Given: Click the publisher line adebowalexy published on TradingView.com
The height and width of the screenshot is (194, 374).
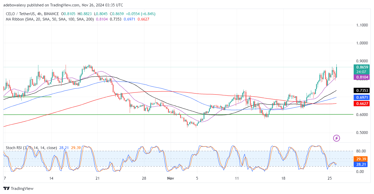Looking at the screenshot, I should 63,5.
